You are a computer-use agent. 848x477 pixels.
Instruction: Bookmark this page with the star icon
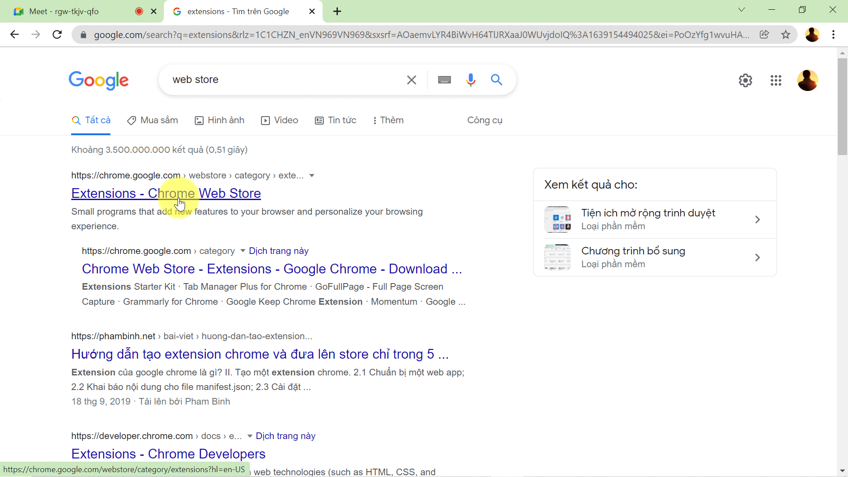[786, 34]
